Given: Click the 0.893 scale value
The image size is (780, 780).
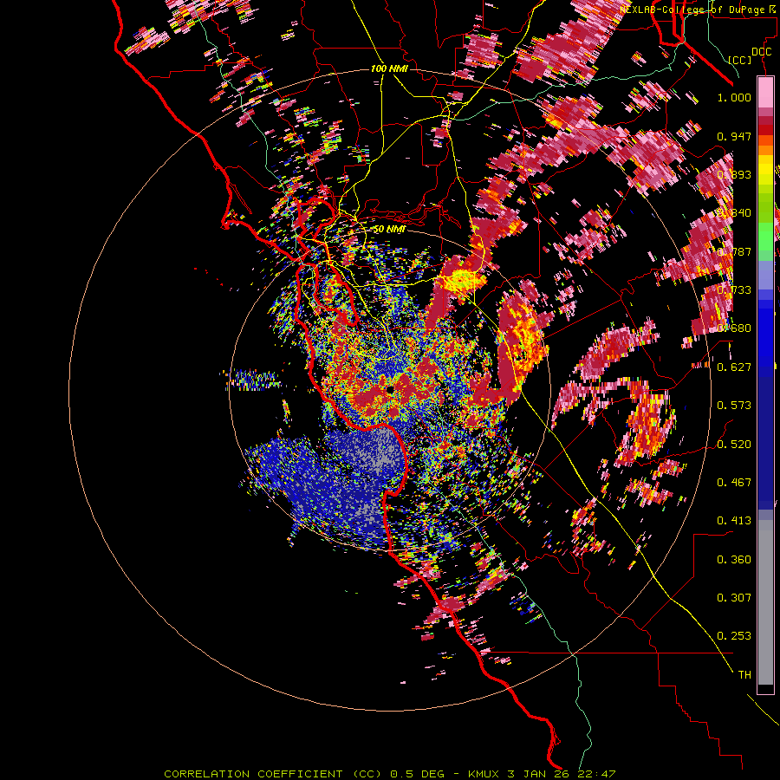Looking at the screenshot, I should tap(734, 174).
